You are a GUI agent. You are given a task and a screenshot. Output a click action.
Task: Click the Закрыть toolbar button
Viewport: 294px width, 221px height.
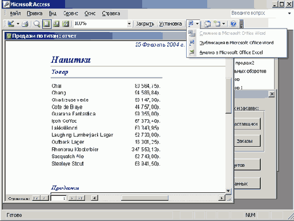click(x=145, y=24)
